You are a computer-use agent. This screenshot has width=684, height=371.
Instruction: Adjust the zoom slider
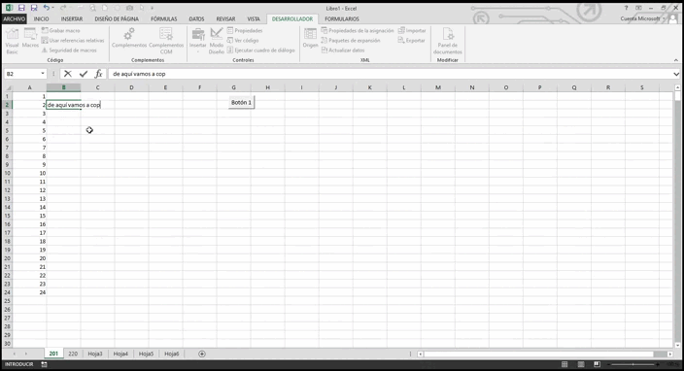(x=633, y=364)
